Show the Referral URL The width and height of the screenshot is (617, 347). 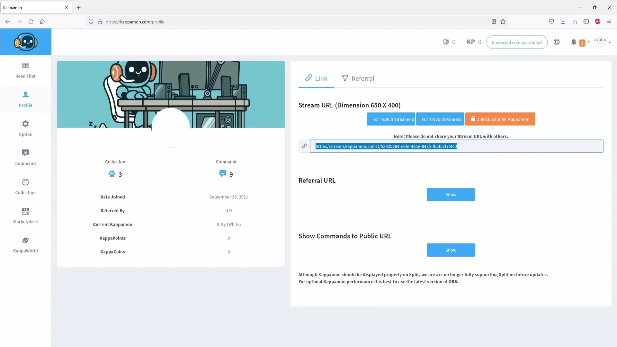[x=451, y=195]
